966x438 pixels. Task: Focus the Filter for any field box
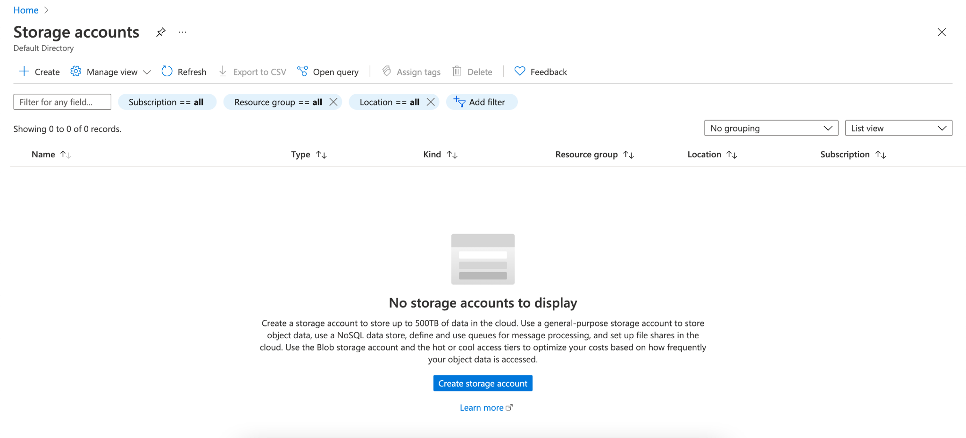point(62,102)
